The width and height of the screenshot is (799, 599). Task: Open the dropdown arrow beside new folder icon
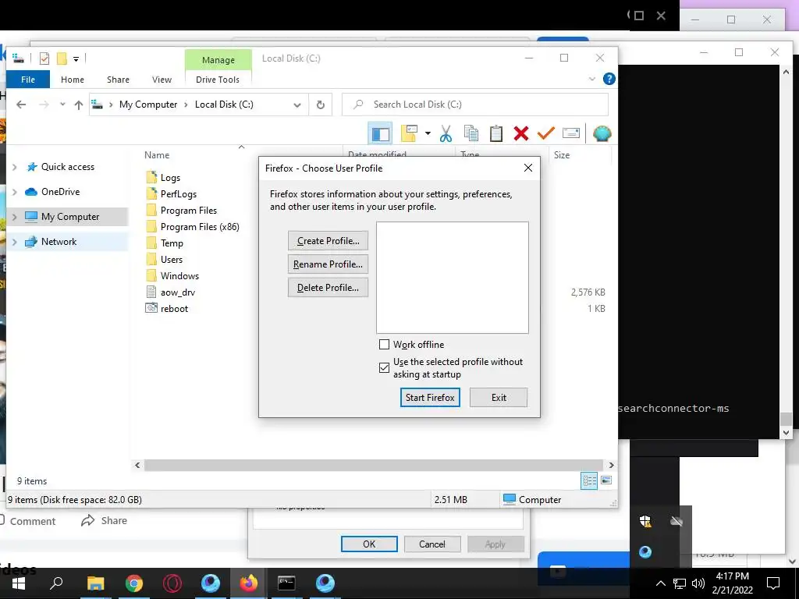428,133
